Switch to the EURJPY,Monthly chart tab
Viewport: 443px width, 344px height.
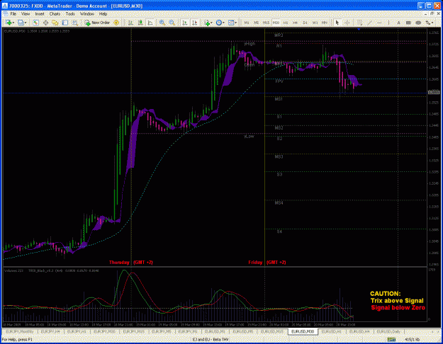[20, 331]
